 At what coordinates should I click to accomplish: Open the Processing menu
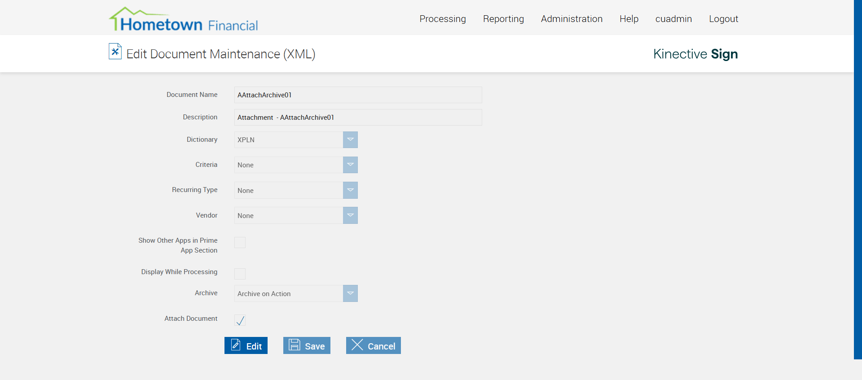(443, 19)
